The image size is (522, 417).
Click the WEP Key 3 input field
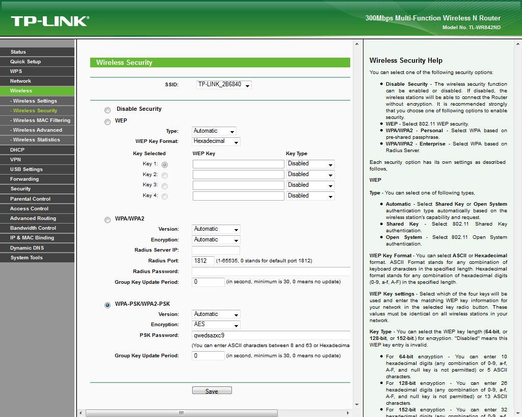pos(239,185)
